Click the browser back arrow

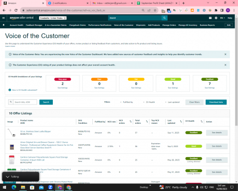click(x=4, y=11)
